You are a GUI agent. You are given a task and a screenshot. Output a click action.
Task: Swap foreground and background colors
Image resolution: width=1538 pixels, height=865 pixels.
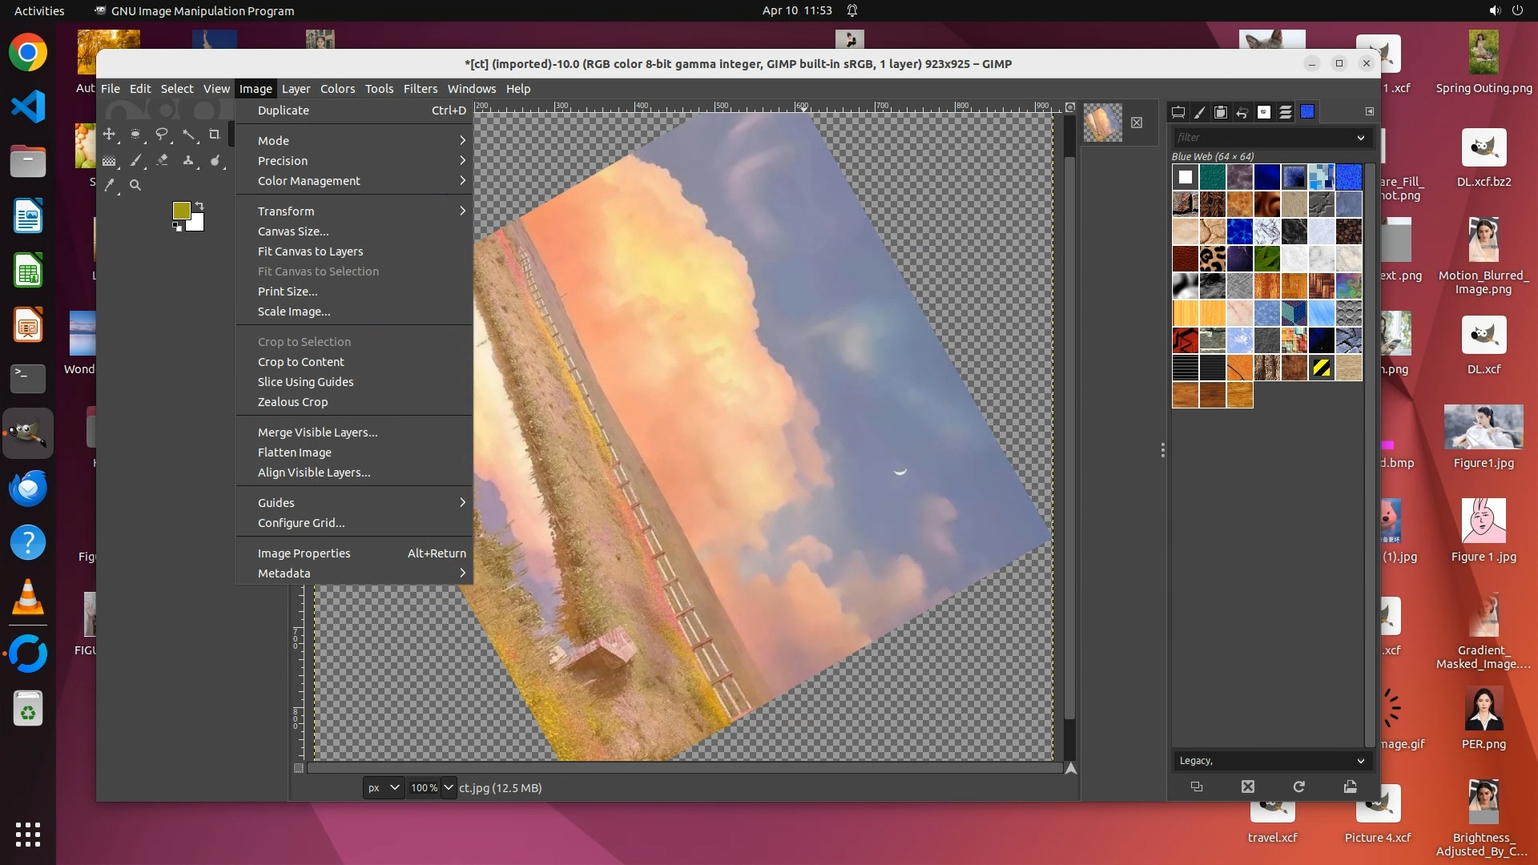coord(199,206)
